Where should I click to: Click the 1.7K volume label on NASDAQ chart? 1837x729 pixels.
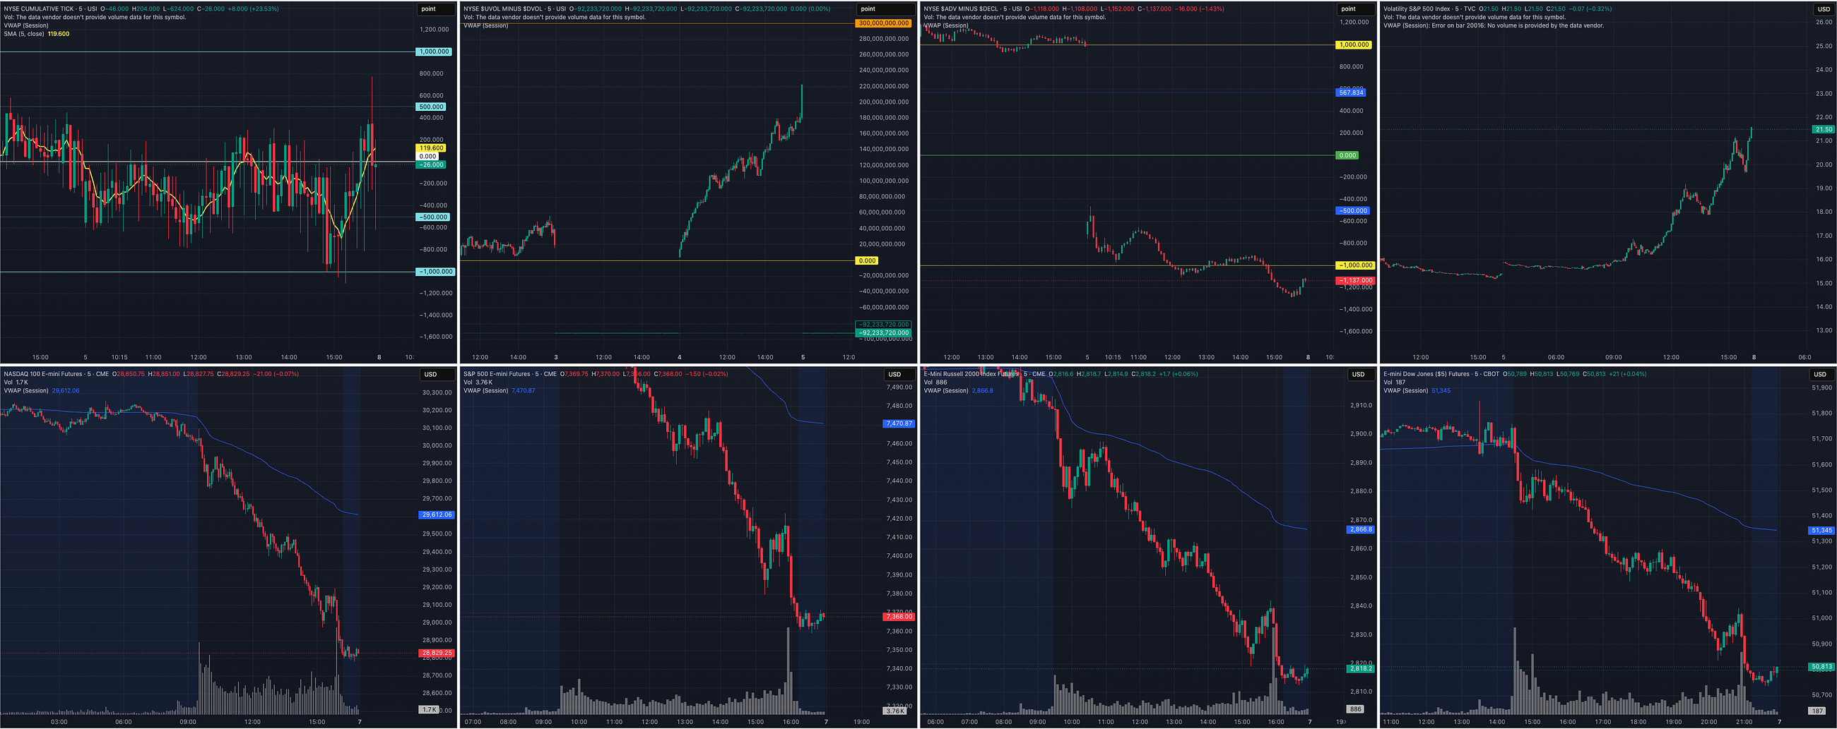pyautogui.click(x=429, y=710)
